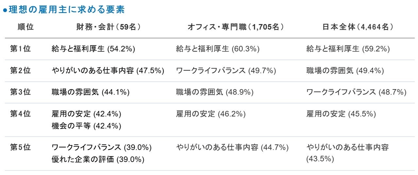This screenshot has height=175, width=418.
Task: Click the heading 理想の雇用主に求める要素
Action: click(66, 10)
